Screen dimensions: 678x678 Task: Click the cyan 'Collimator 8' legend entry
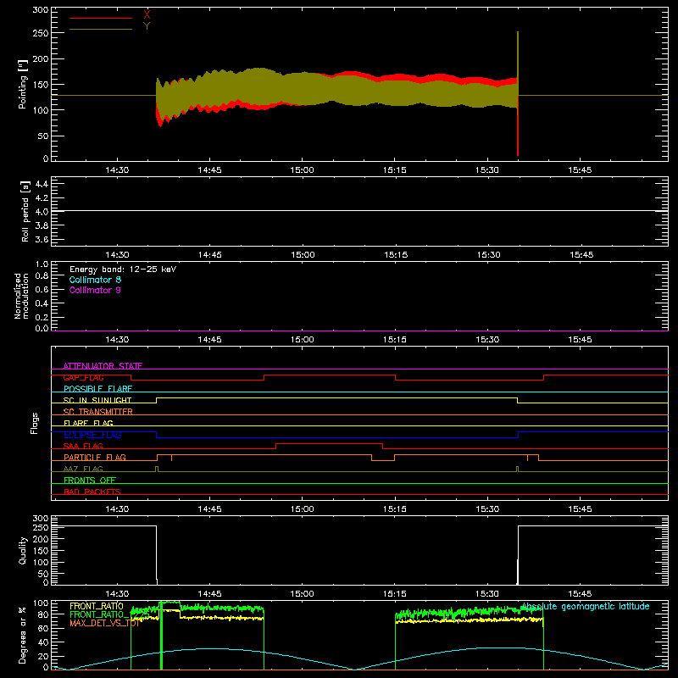[x=95, y=280]
